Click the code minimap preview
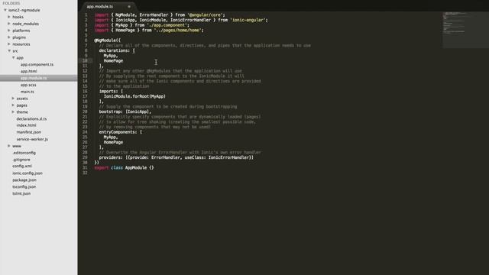489x275 pixels. click(x=465, y=30)
